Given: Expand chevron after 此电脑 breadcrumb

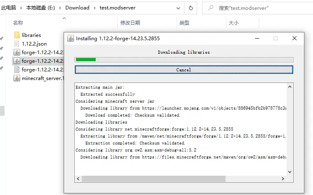Looking at the screenshot, I should coord(21,8).
